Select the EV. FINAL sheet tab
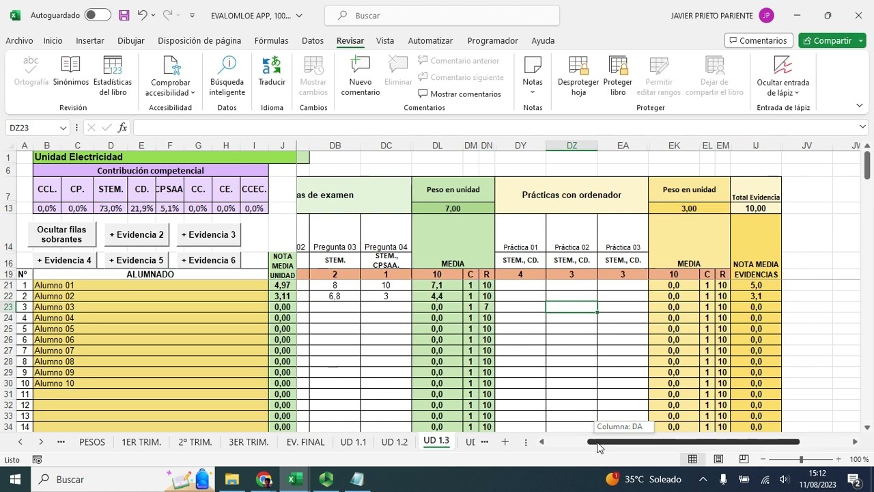Image resolution: width=874 pixels, height=492 pixels. click(305, 442)
